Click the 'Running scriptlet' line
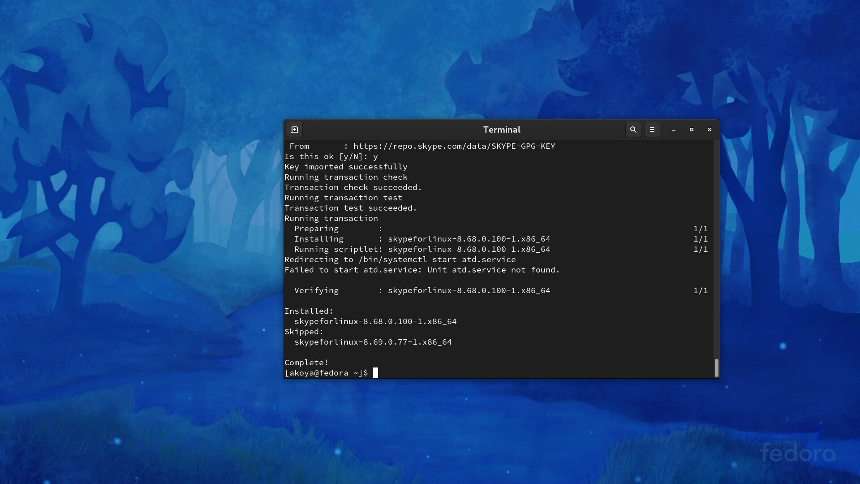 (501, 249)
